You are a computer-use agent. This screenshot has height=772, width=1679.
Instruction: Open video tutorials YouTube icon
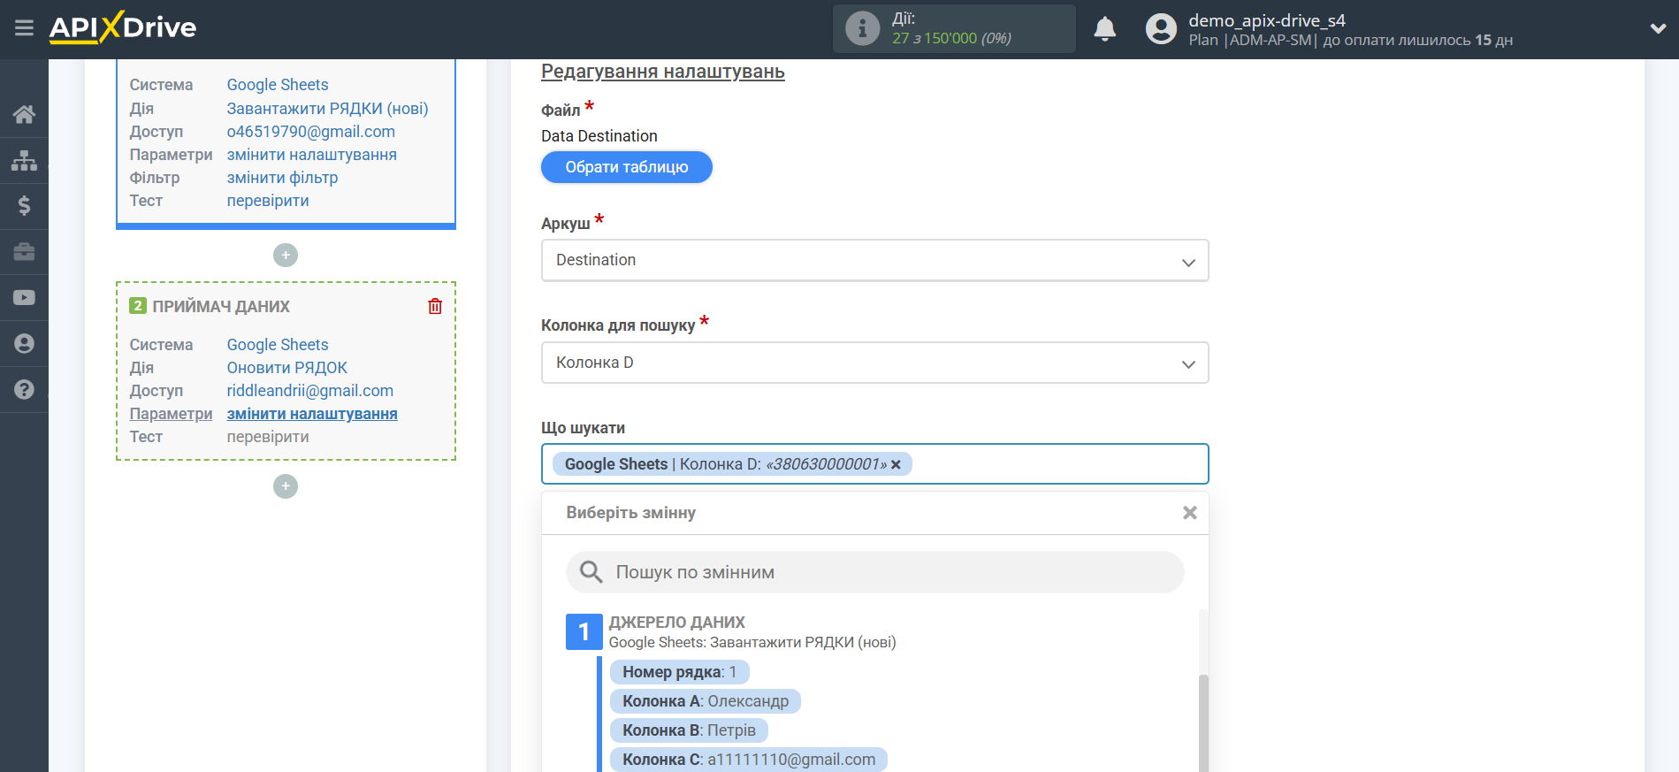[24, 298]
